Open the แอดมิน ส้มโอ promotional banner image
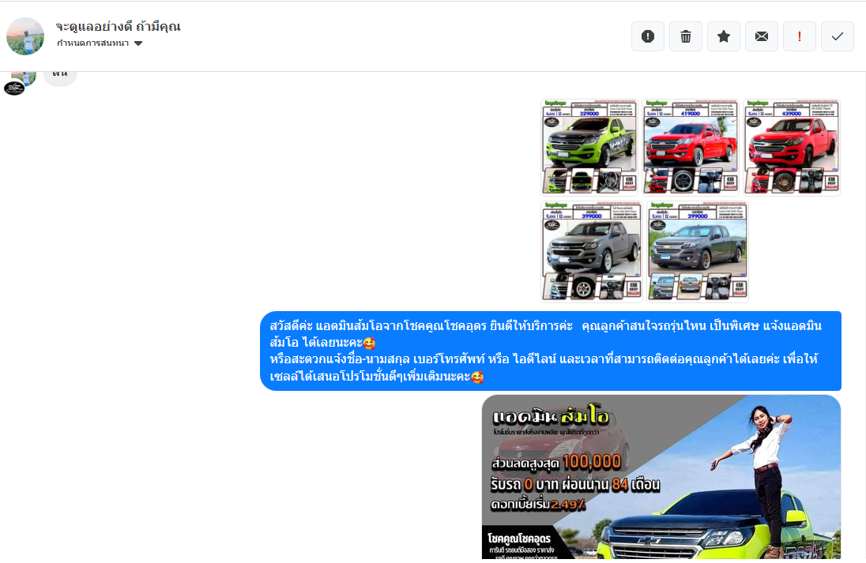 coord(661,477)
